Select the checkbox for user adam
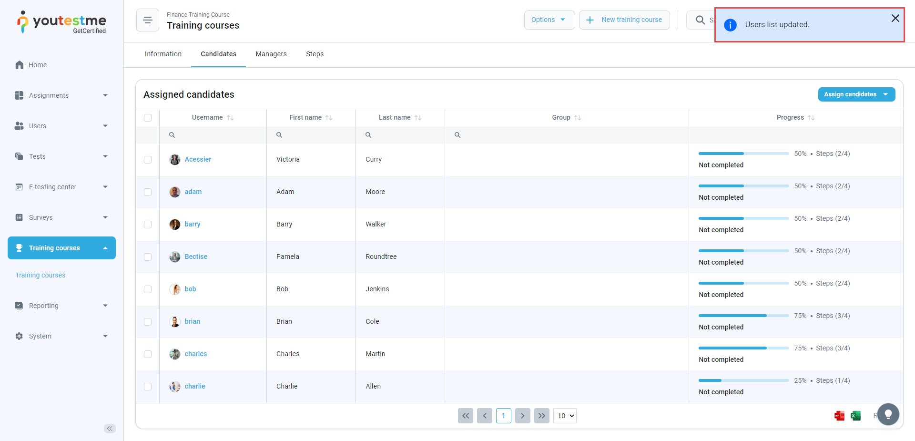This screenshot has width=915, height=441. pyautogui.click(x=148, y=192)
